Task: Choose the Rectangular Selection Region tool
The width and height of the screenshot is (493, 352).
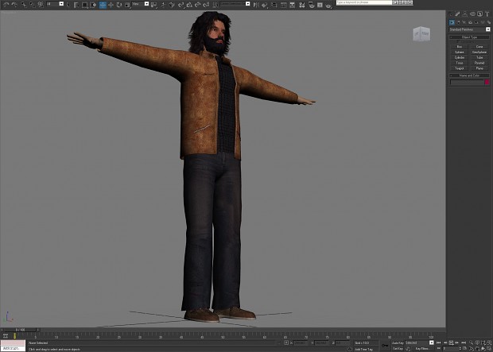Action: click(x=84, y=5)
